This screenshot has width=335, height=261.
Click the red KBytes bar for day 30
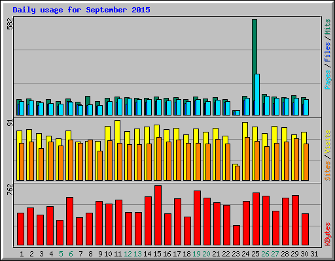[x=305, y=230]
